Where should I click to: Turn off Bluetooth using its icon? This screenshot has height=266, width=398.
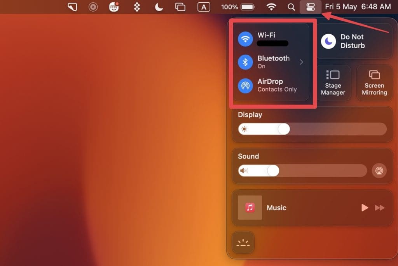click(245, 62)
